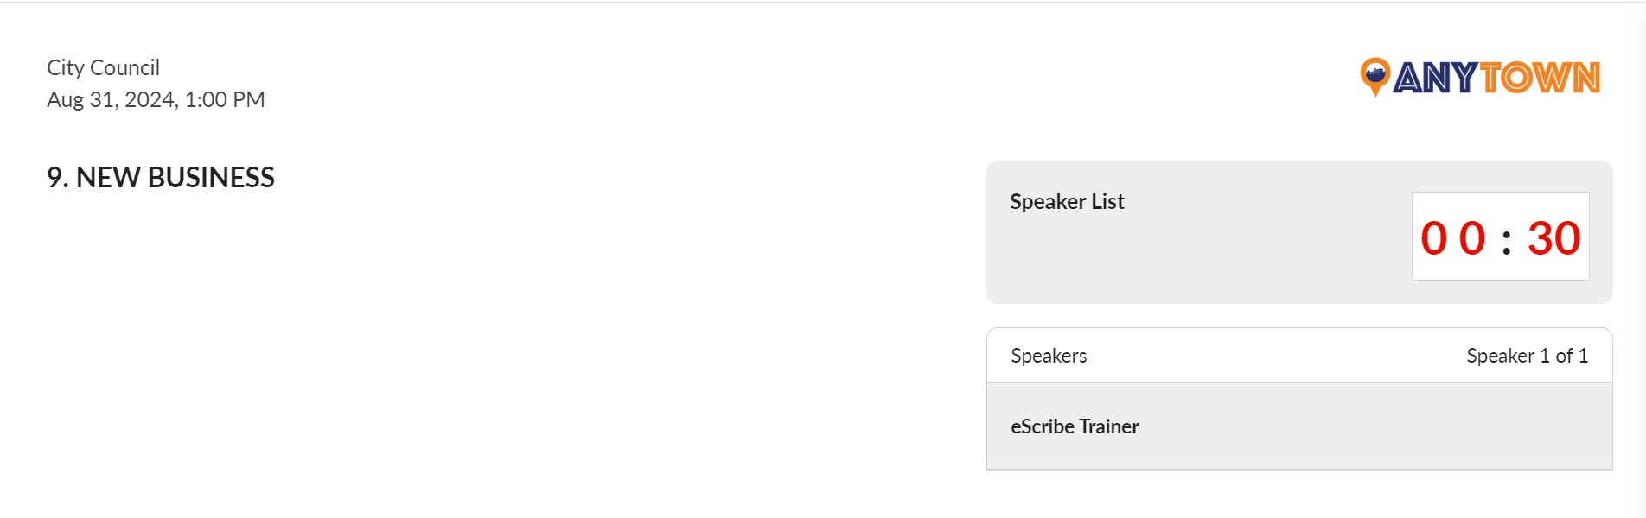Select the "NEW BUSINESS" agenda heading

click(x=175, y=177)
